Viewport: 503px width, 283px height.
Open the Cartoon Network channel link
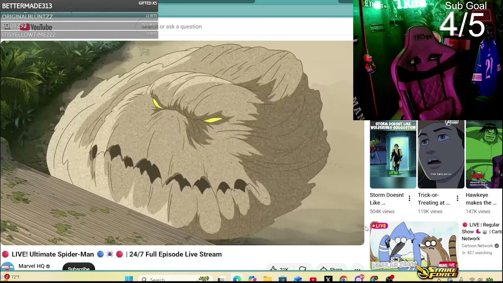pyautogui.click(x=477, y=246)
